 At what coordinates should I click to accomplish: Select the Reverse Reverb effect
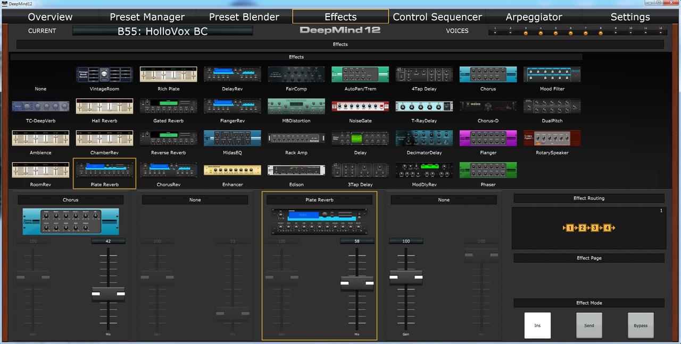click(x=168, y=138)
